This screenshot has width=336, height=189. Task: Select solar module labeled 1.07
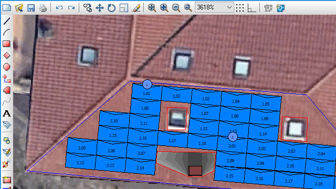(205, 113)
